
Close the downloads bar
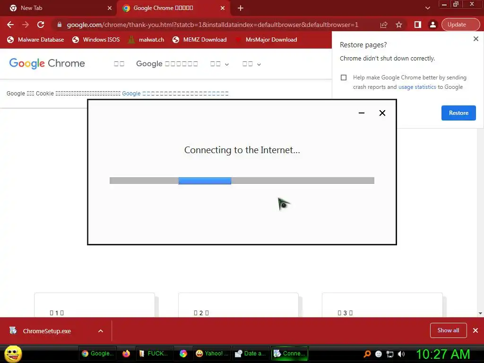coord(475,330)
